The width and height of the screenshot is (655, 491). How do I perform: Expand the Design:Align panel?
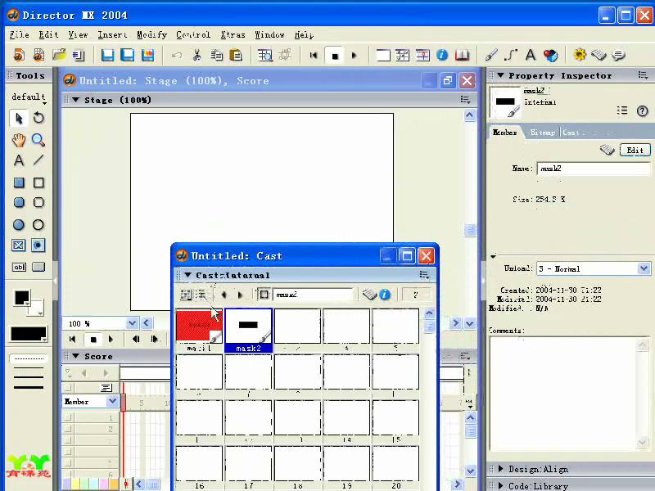tap(500, 469)
